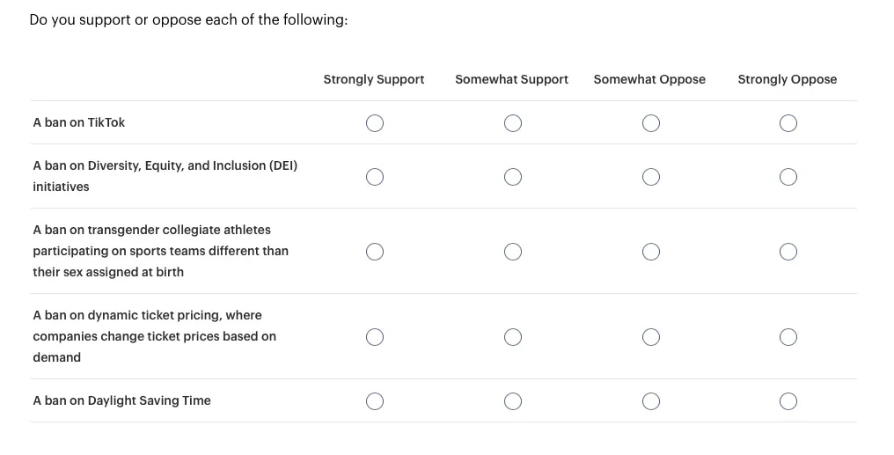
Task: Mark Somewhat Support for transgender athletes ban
Action: (x=513, y=252)
